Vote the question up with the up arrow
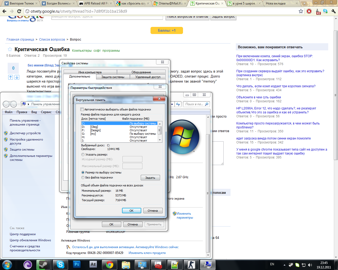 coord(11,77)
